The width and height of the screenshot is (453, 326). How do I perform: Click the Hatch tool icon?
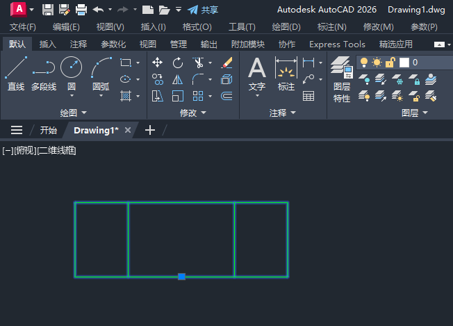(126, 96)
